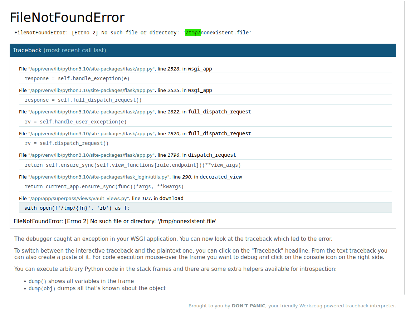This screenshot has width=405, height=312.
Task: Click the dump(obj) helper text
Action: pyautogui.click(x=42, y=288)
